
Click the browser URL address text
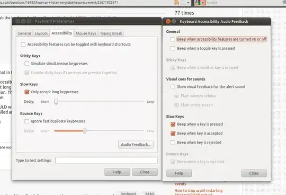pos(59,2)
